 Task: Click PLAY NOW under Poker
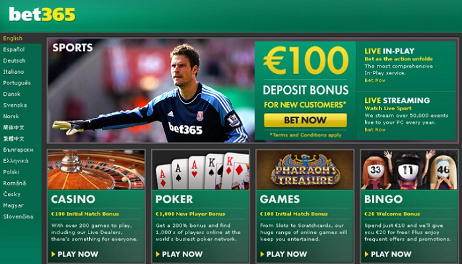[179, 254]
